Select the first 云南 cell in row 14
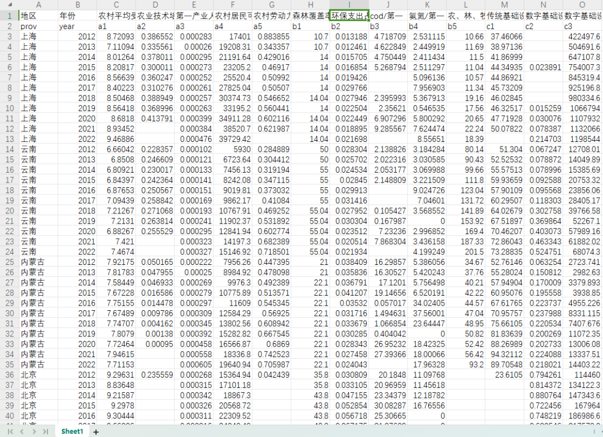This screenshot has height=437, width=603. pyautogui.click(x=39, y=149)
